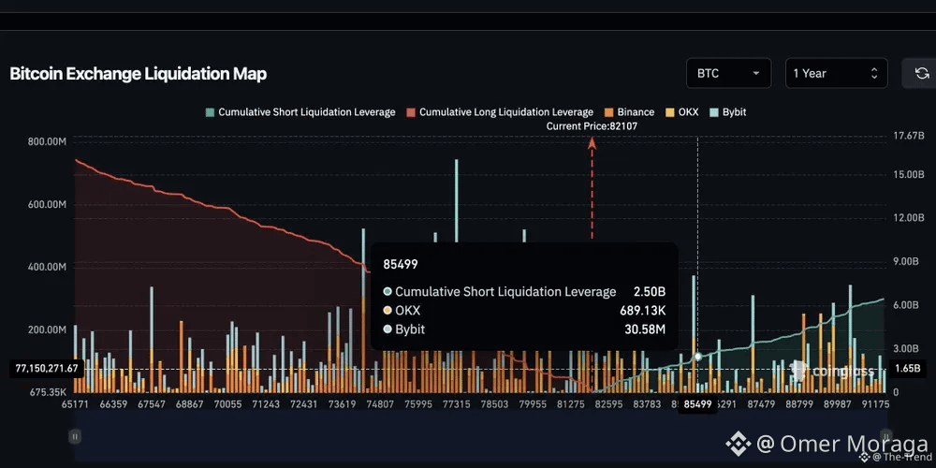Click the green Cumulative Short legend swatch

coord(210,112)
